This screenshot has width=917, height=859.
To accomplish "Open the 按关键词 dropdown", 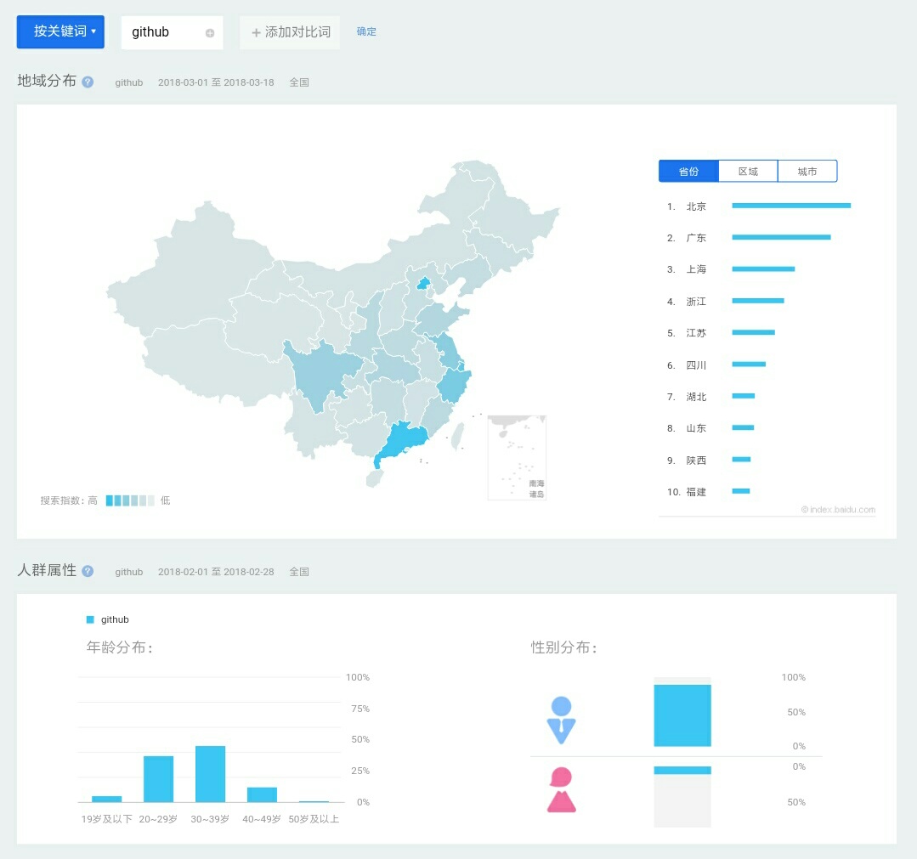I will 60,31.
